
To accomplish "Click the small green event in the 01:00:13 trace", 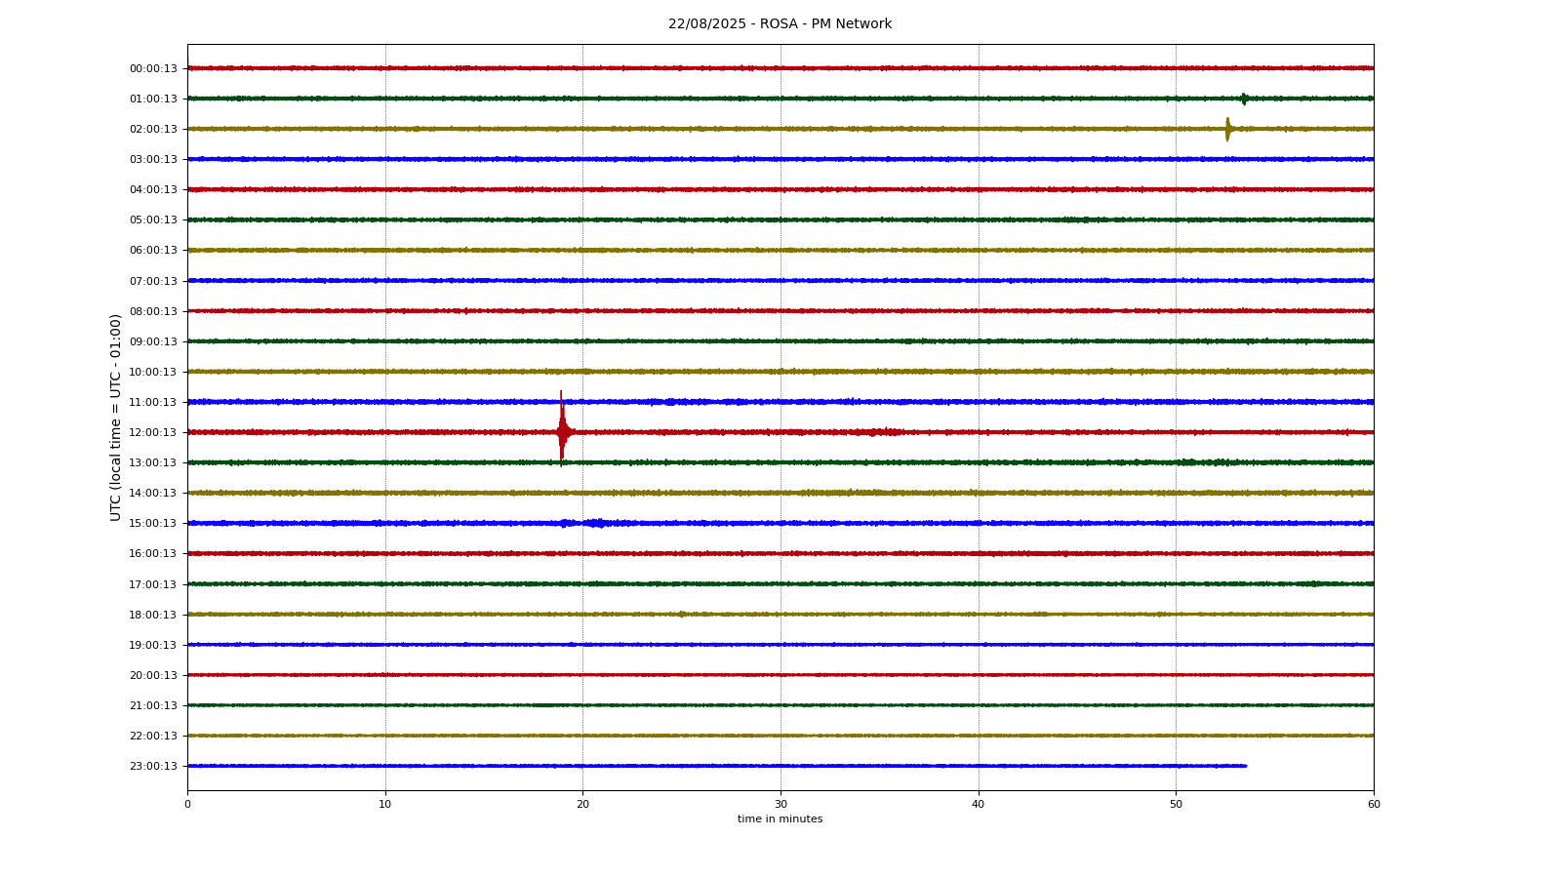I will [x=1244, y=99].
